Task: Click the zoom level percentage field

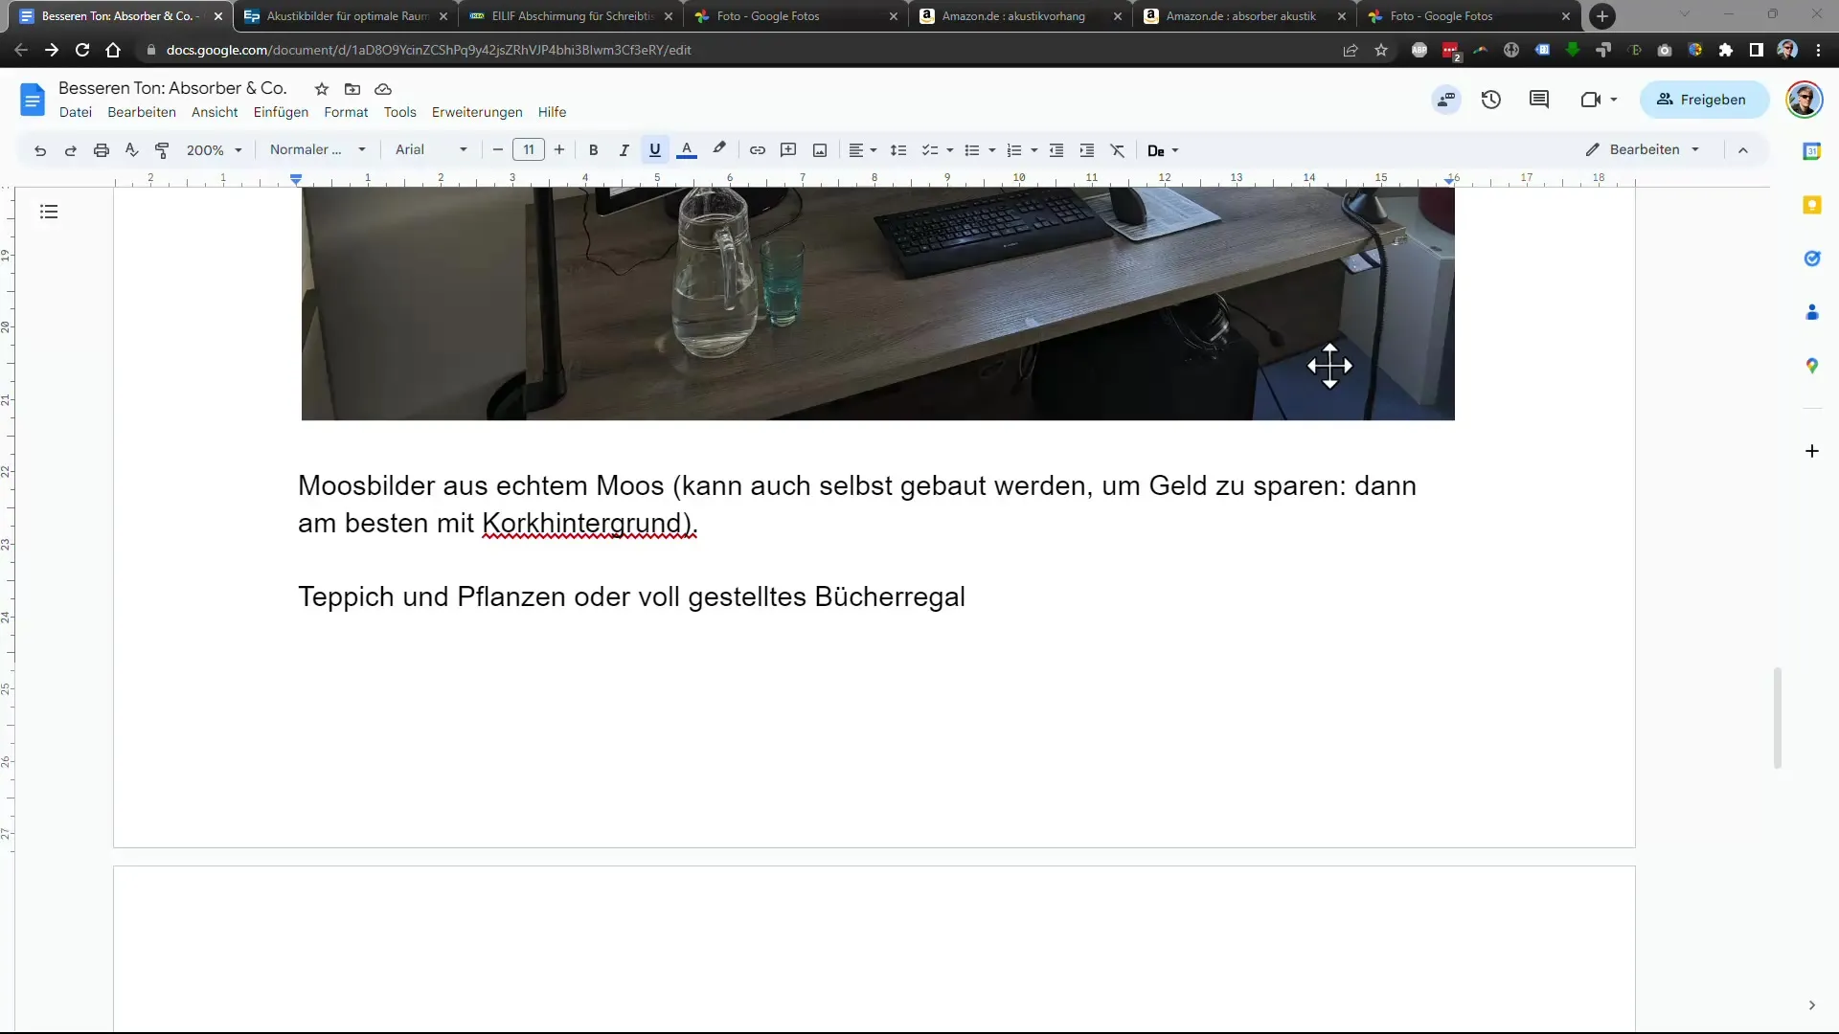Action: [206, 150]
